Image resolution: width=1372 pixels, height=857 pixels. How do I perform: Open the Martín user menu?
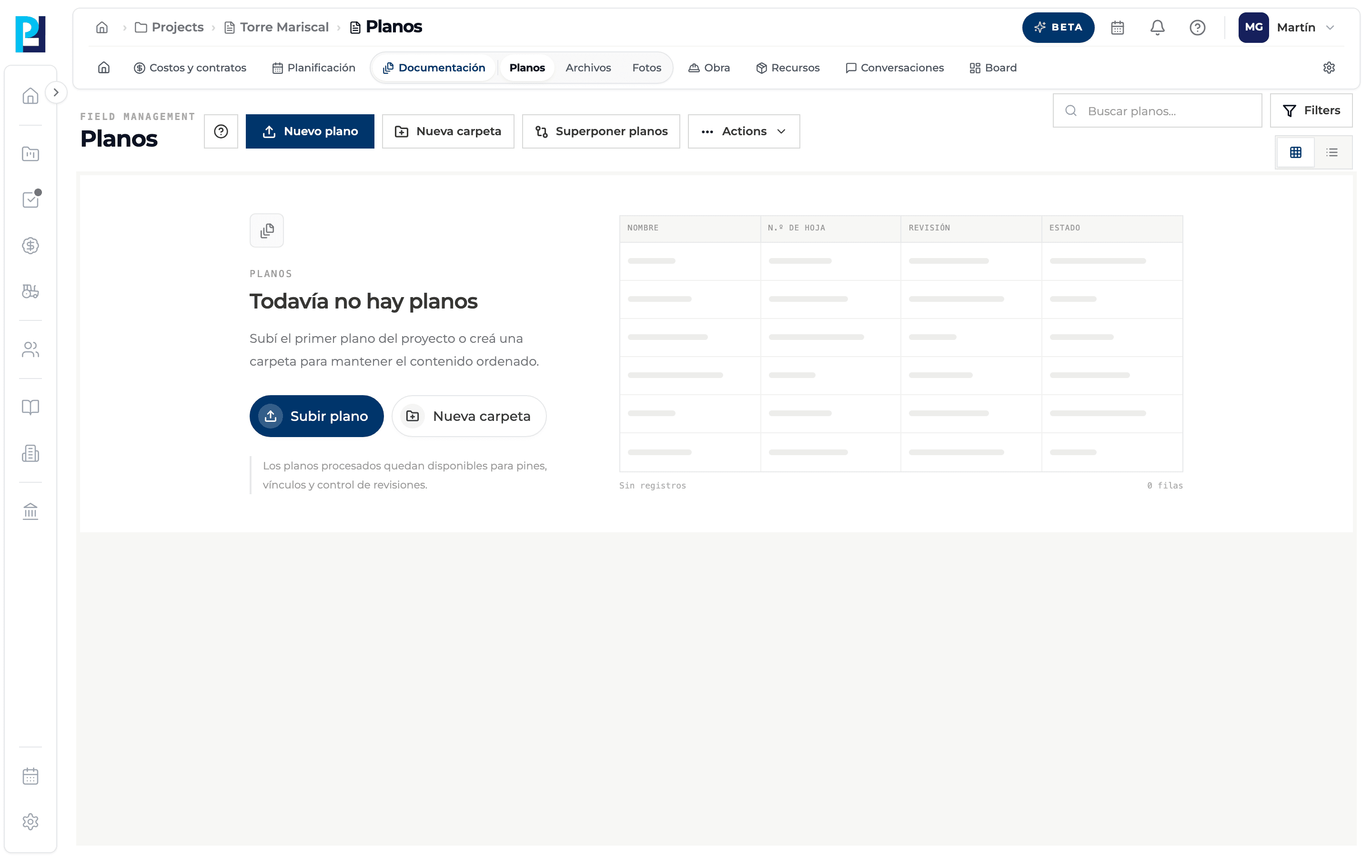1287,27
